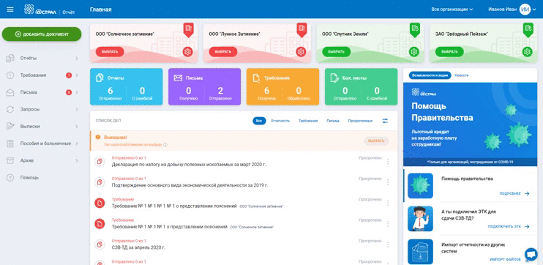543x265 pixels.
Task: Expand the Отчёты sidebar section
Action: [x=77, y=58]
